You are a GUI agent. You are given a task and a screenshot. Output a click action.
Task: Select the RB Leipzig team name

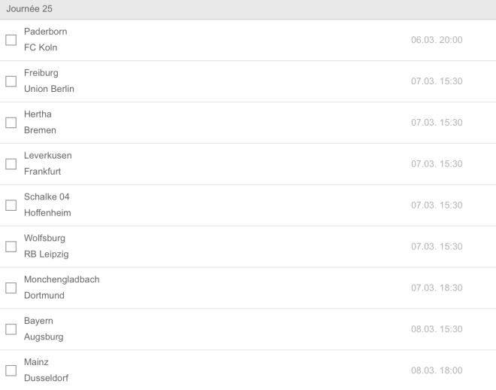tap(46, 254)
